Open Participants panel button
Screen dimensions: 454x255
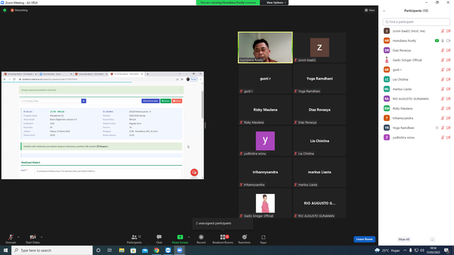(134, 239)
